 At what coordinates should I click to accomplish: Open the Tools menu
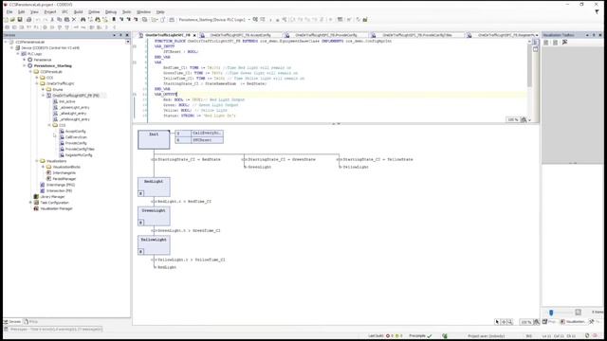click(x=126, y=12)
